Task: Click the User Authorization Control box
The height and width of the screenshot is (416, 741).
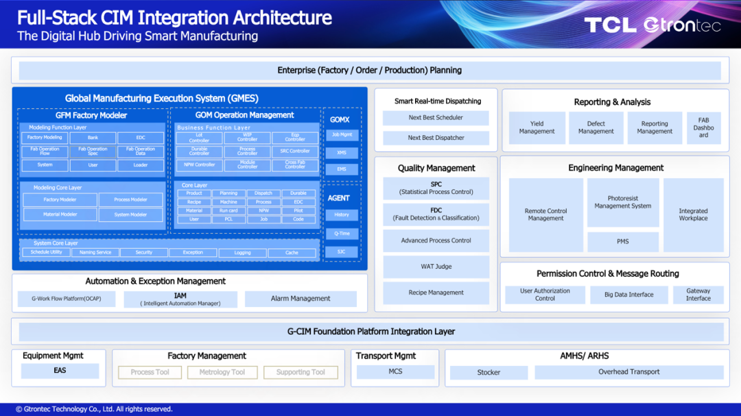Action: 545,295
